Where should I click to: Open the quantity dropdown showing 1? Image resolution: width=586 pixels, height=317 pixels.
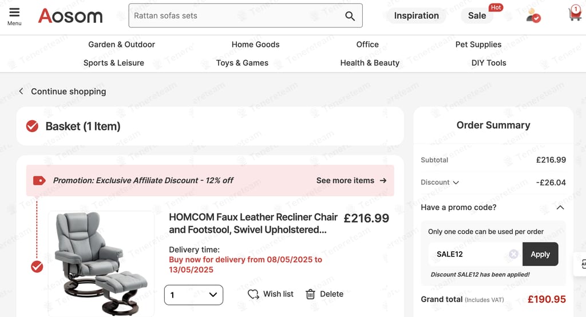coord(193,295)
